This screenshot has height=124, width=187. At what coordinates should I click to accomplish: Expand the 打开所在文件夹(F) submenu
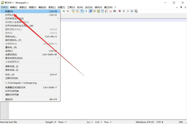(x=30, y=19)
